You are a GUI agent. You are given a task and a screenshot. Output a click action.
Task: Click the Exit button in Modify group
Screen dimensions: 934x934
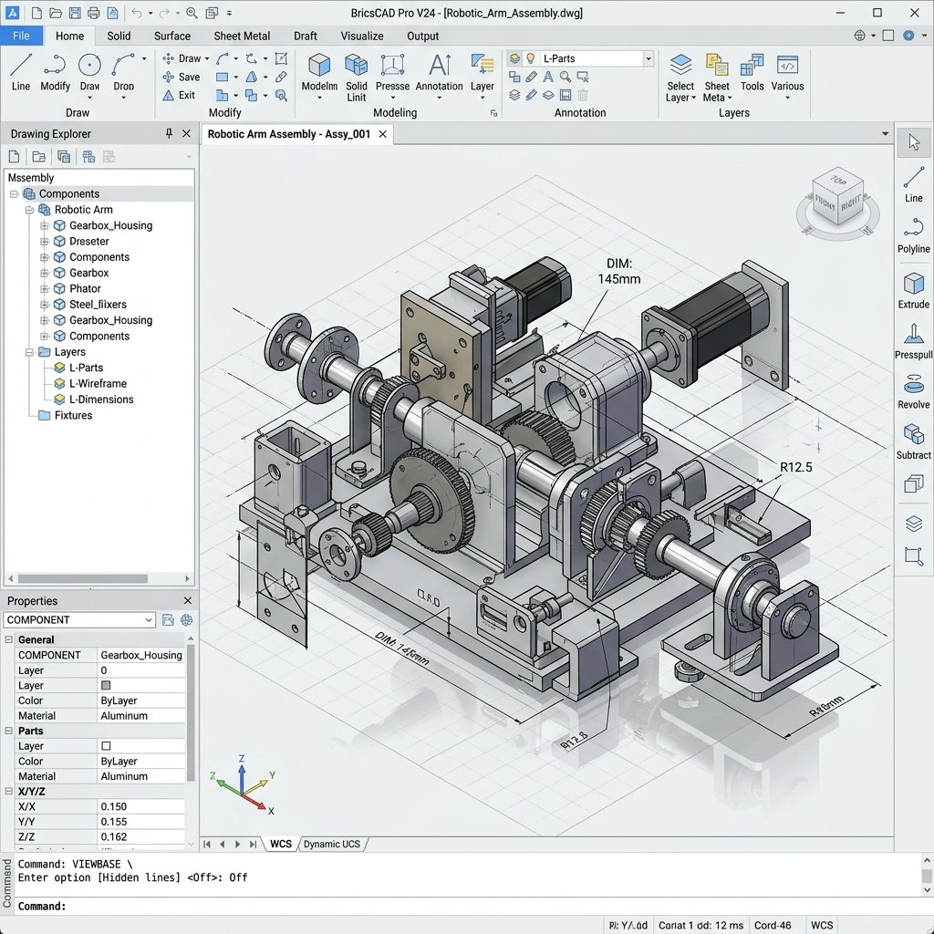[x=179, y=95]
